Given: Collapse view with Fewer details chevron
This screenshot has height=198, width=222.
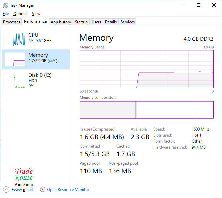Looking at the screenshot, I should tap(6, 189).
